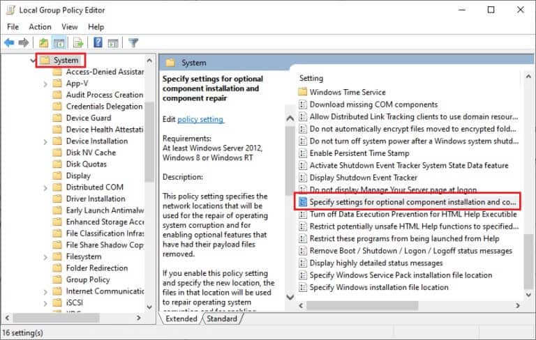Select File Share Shadow Copy folder

(x=98, y=245)
